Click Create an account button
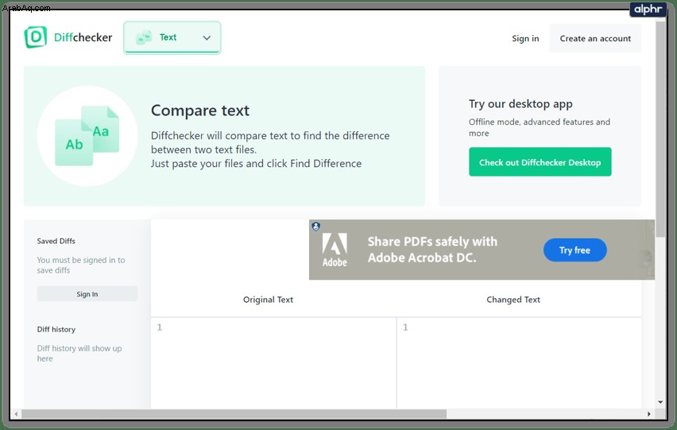The width and height of the screenshot is (677, 430). (x=595, y=38)
